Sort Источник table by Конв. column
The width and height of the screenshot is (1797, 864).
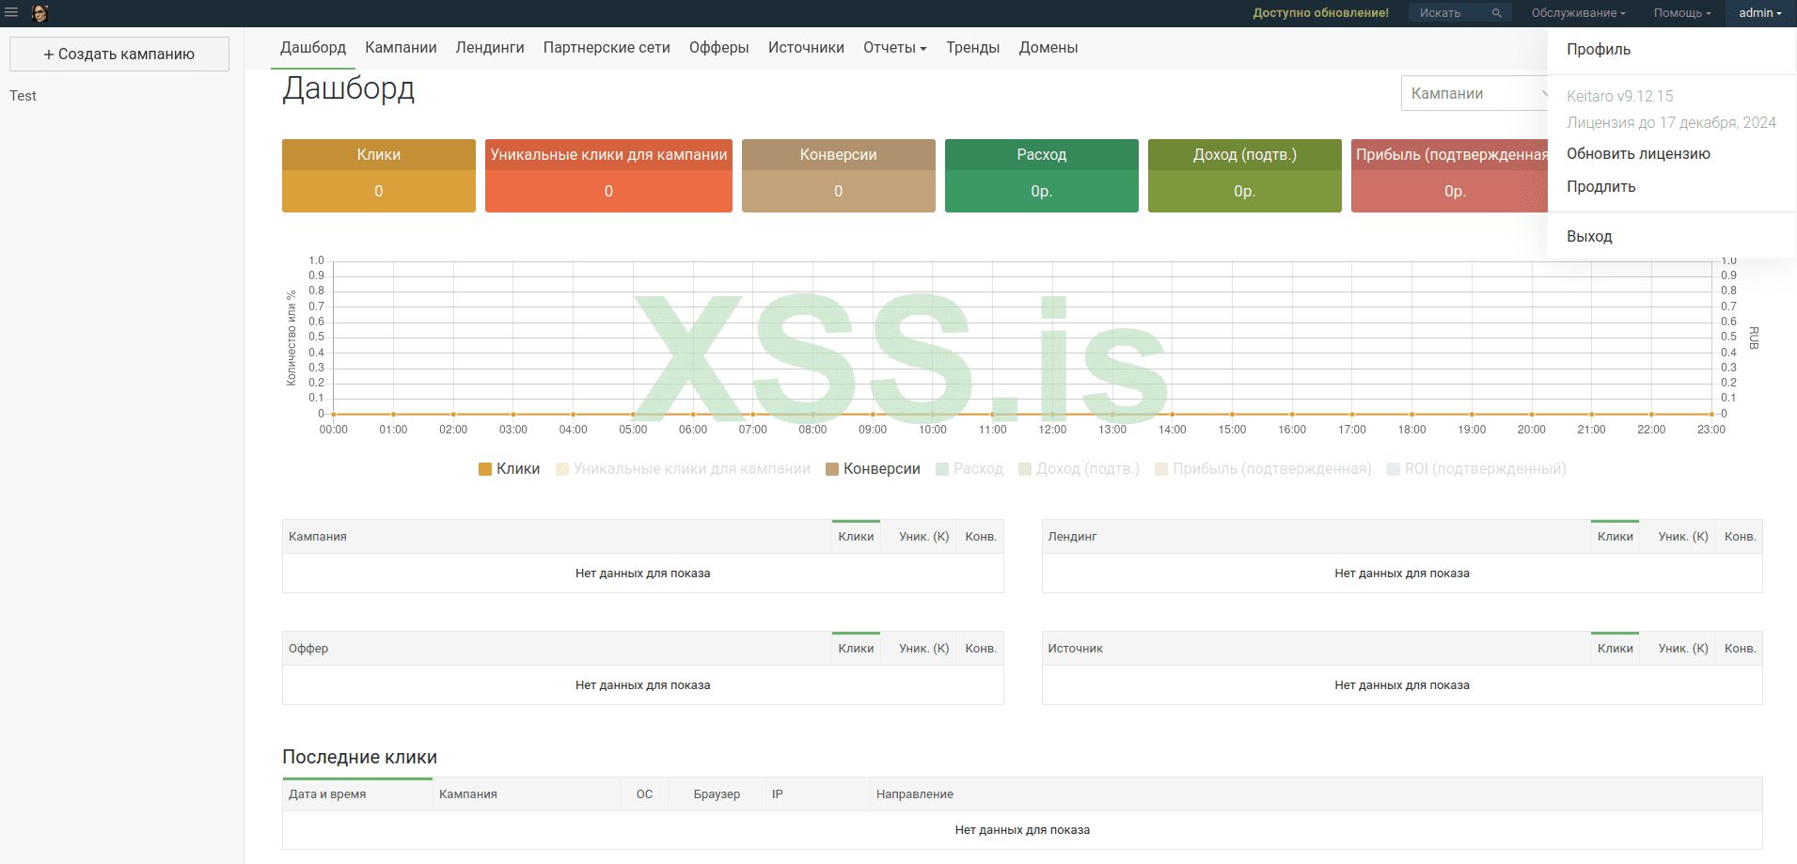coord(1740,649)
